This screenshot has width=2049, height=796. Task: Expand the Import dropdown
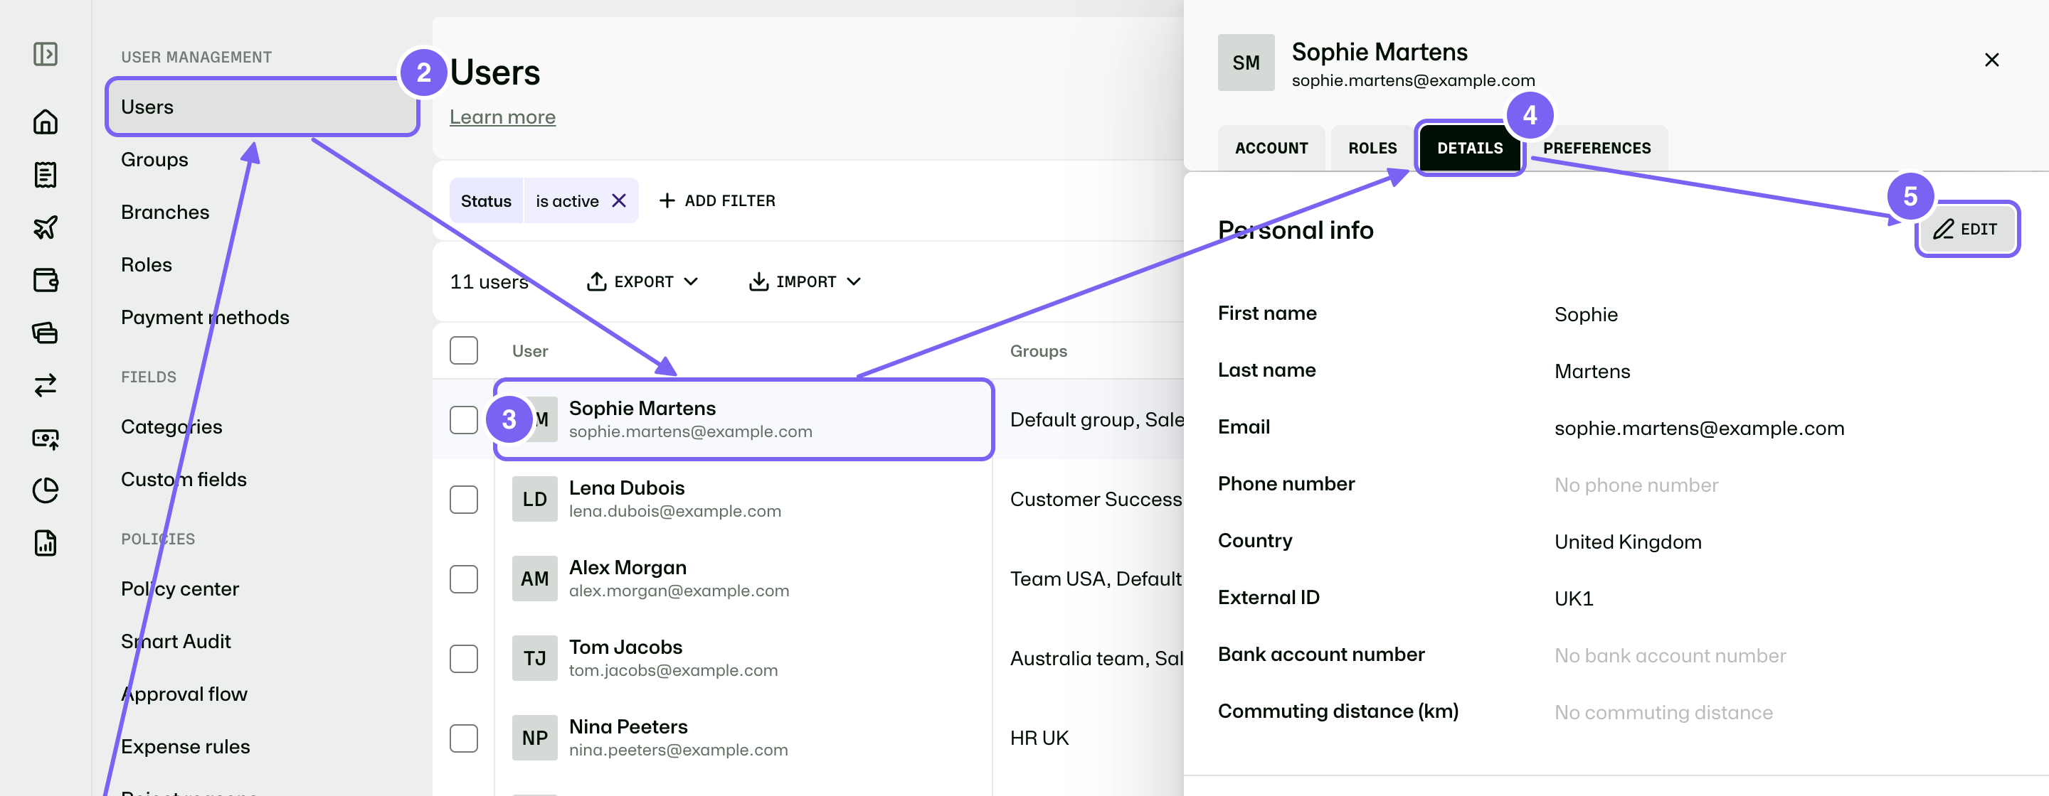point(805,281)
